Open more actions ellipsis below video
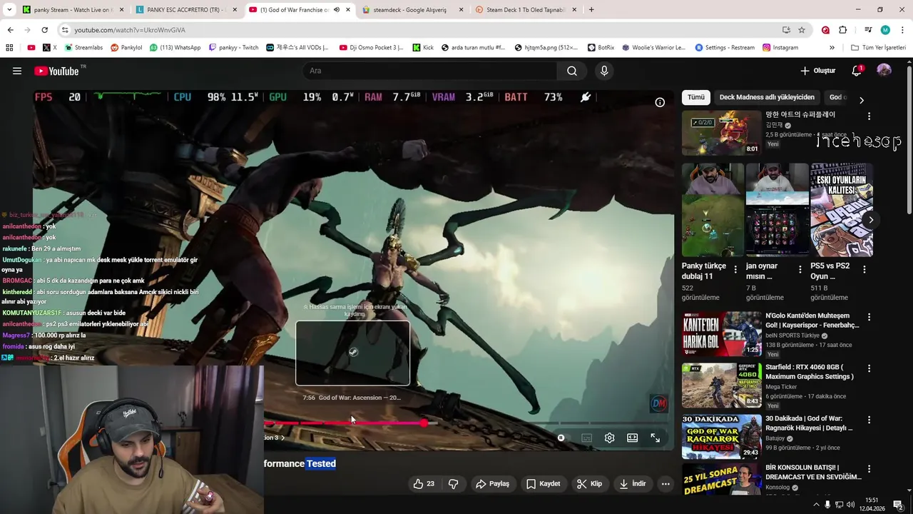Image resolution: width=913 pixels, height=514 pixels. coord(665,483)
